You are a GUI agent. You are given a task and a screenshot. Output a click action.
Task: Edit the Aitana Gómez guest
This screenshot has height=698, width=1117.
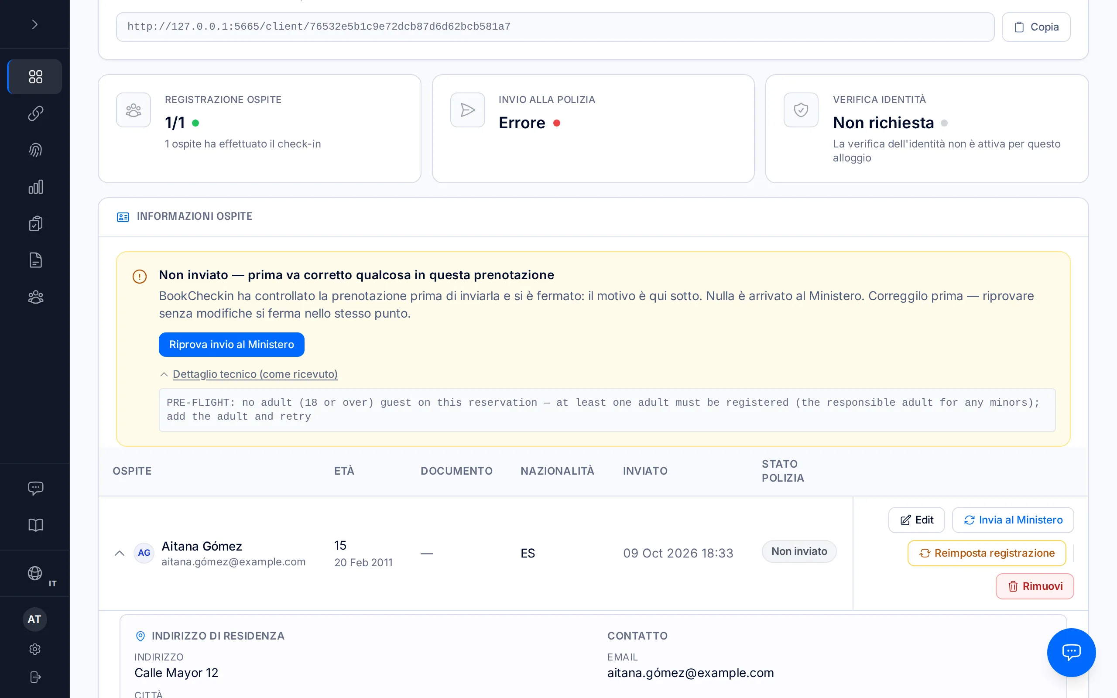(916, 520)
